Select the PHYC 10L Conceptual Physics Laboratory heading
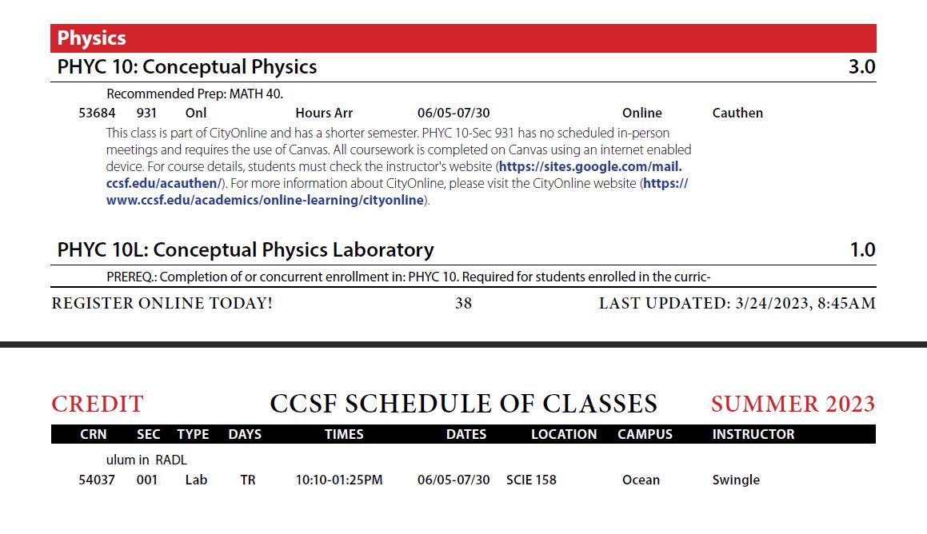Image resolution: width=927 pixels, height=534 pixels. (x=246, y=250)
